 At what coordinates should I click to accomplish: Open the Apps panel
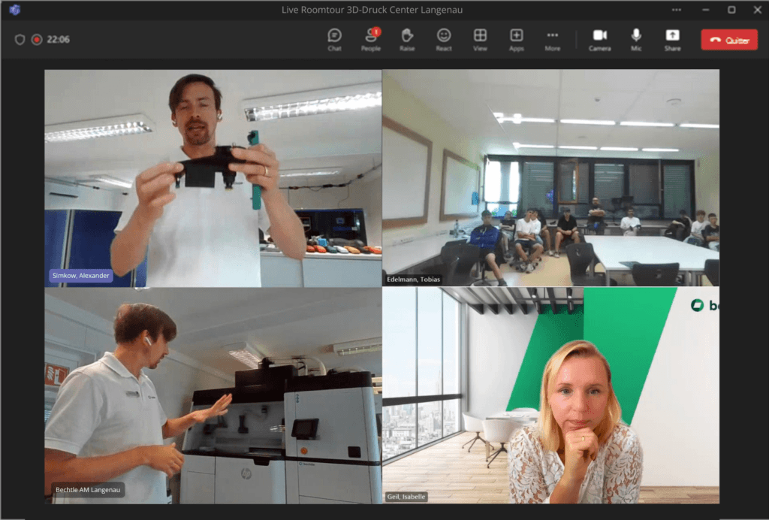click(x=517, y=39)
